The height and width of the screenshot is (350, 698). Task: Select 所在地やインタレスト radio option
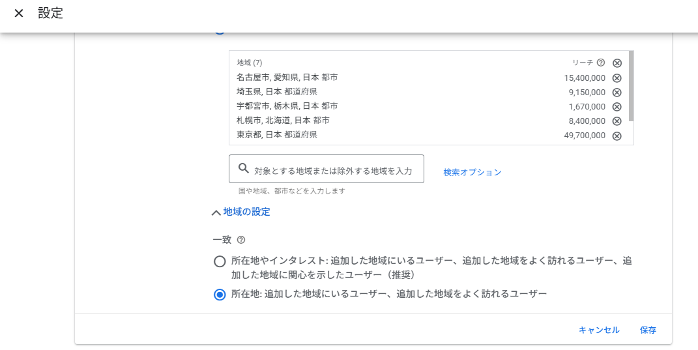pyautogui.click(x=220, y=261)
